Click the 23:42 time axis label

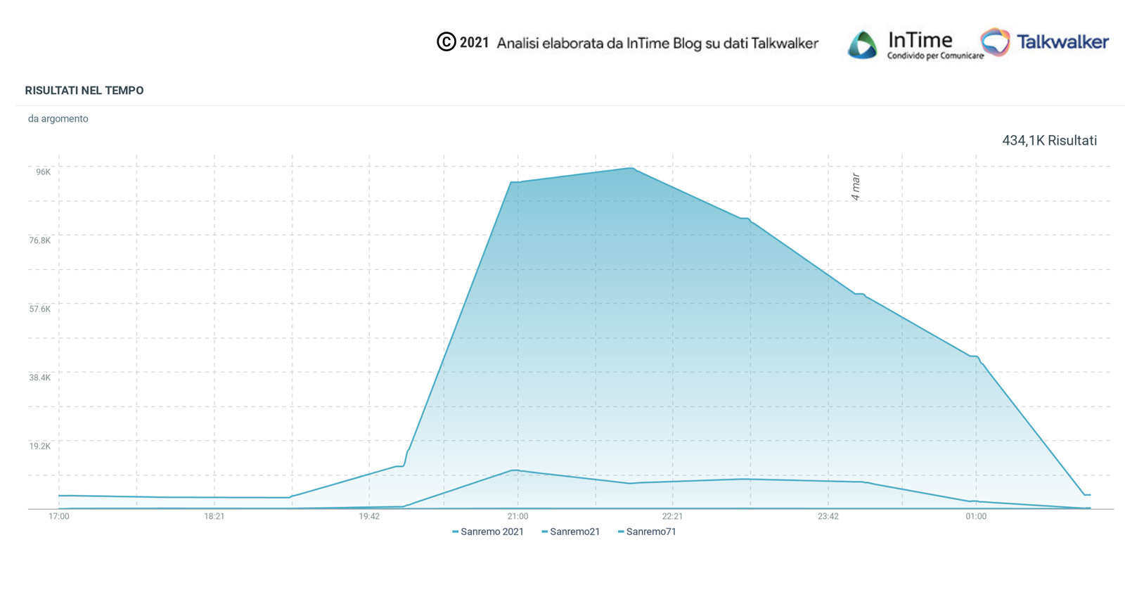pos(828,517)
